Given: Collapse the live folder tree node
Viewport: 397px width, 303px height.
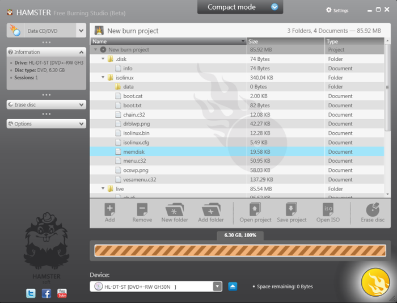Looking at the screenshot, I should click(x=103, y=188).
